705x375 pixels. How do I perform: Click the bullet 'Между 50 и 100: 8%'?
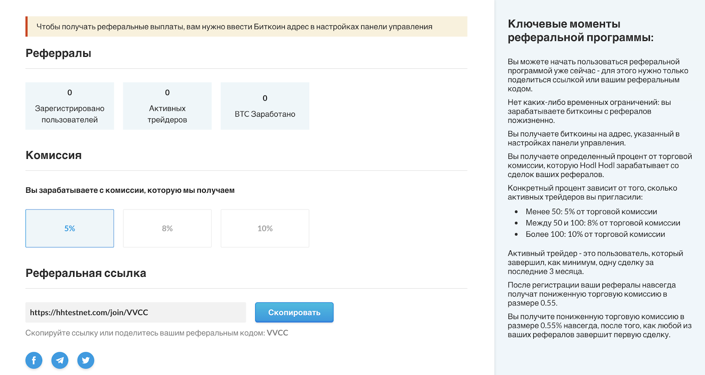602,223
